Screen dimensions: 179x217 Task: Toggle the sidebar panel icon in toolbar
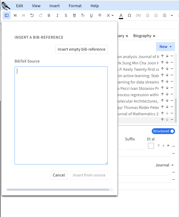[x=7, y=15]
